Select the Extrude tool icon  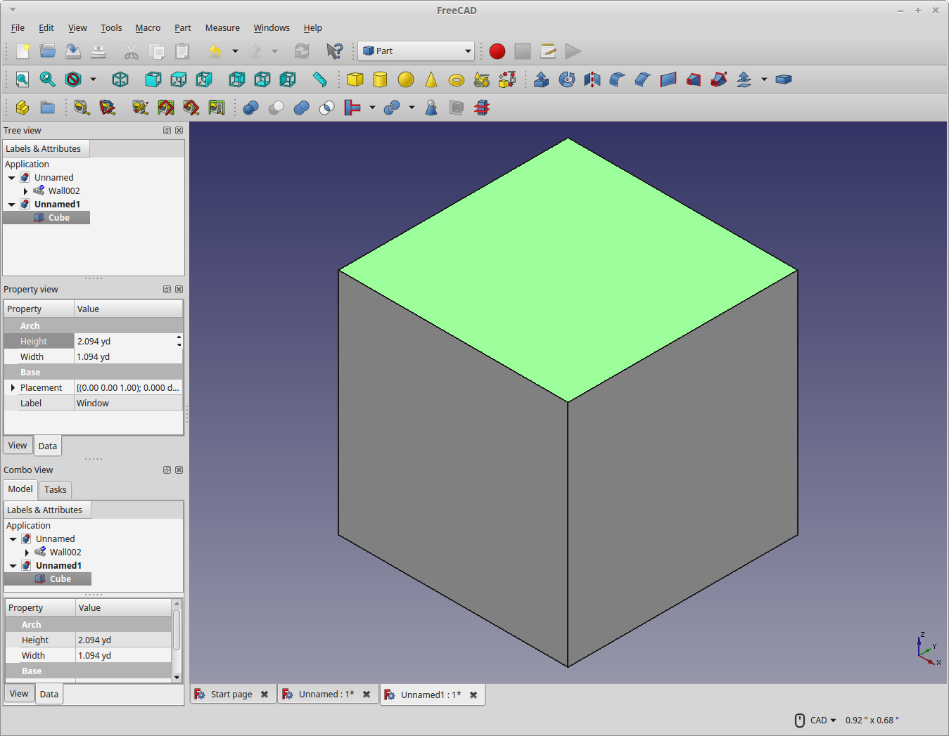pyautogui.click(x=542, y=79)
